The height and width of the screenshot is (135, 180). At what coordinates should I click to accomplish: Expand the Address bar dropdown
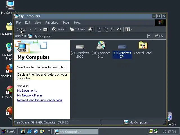[x=149, y=36]
